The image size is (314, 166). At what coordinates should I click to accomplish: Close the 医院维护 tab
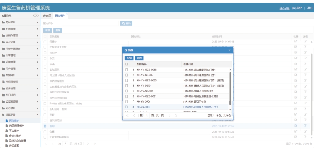(67, 14)
